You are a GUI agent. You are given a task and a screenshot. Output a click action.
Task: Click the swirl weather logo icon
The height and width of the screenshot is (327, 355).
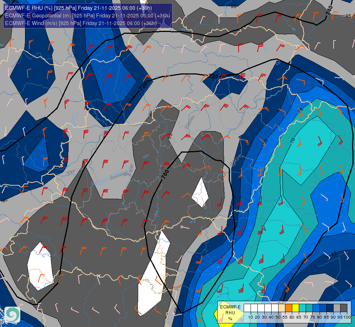tap(12, 315)
